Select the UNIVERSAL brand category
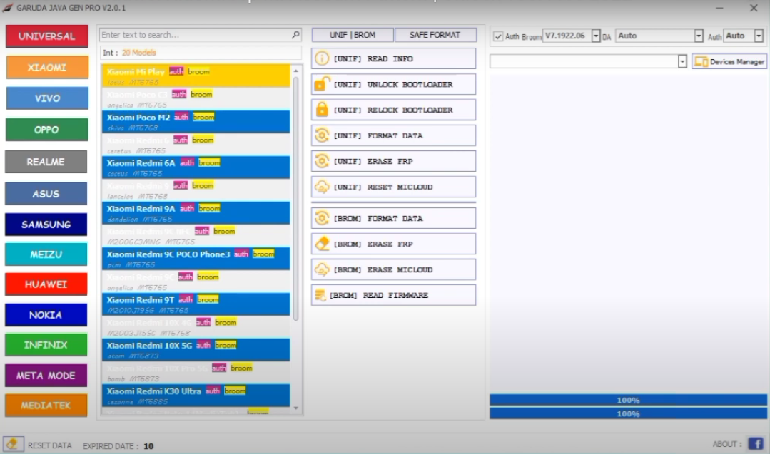The width and height of the screenshot is (770, 454). pos(46,36)
